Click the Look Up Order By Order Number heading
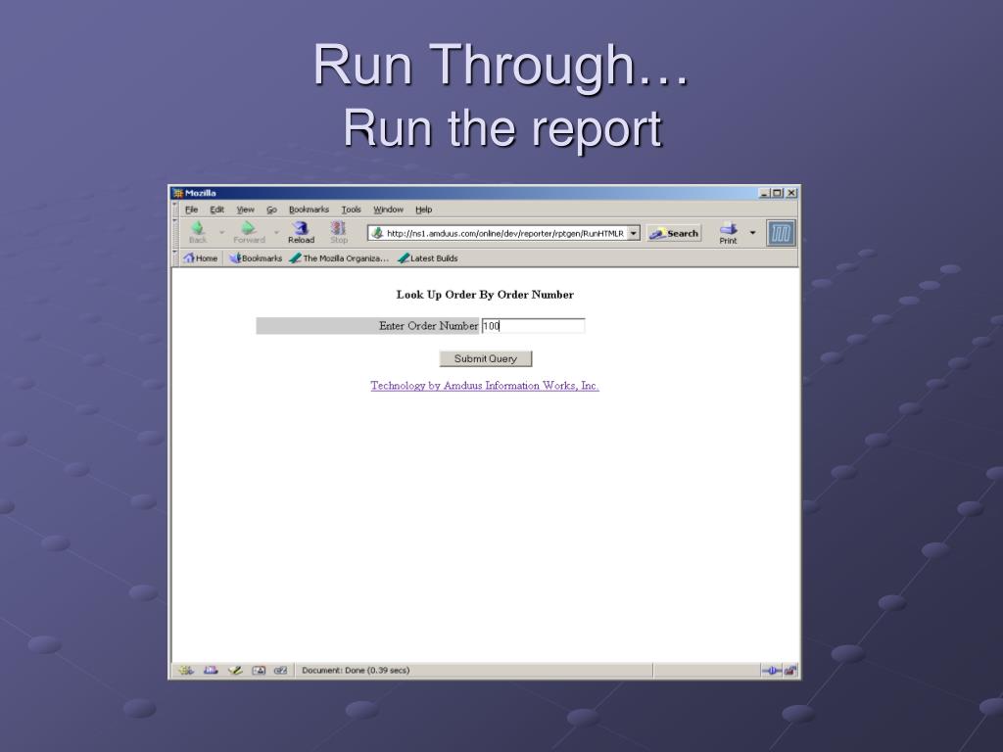The width and height of the screenshot is (1003, 752). (485, 295)
